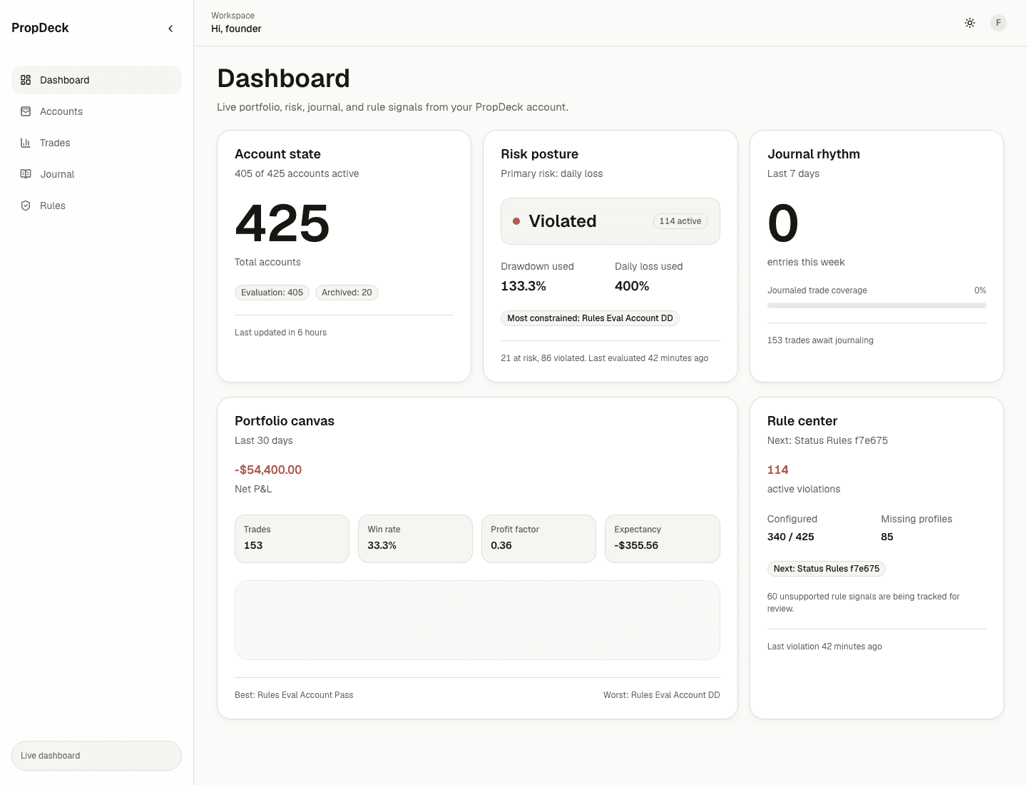Click the red Violated status dot
1027x785 pixels.
pyautogui.click(x=516, y=221)
